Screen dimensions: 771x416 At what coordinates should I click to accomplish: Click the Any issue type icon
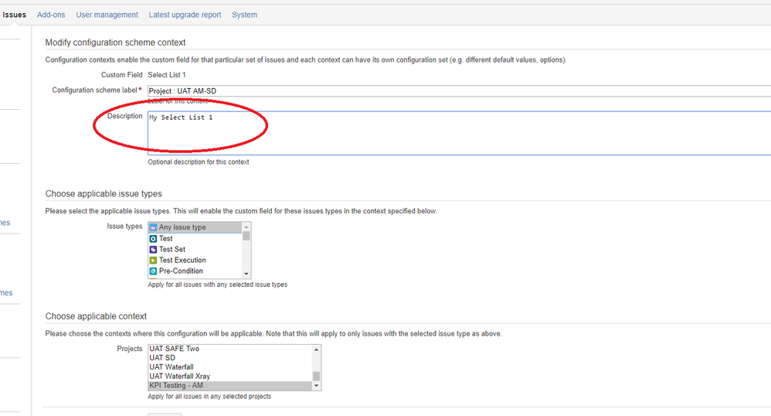153,227
